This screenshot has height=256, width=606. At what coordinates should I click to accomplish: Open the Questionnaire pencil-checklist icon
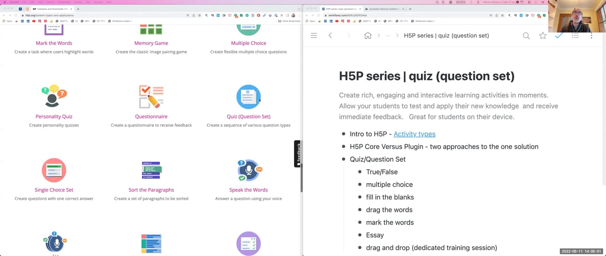tap(151, 97)
